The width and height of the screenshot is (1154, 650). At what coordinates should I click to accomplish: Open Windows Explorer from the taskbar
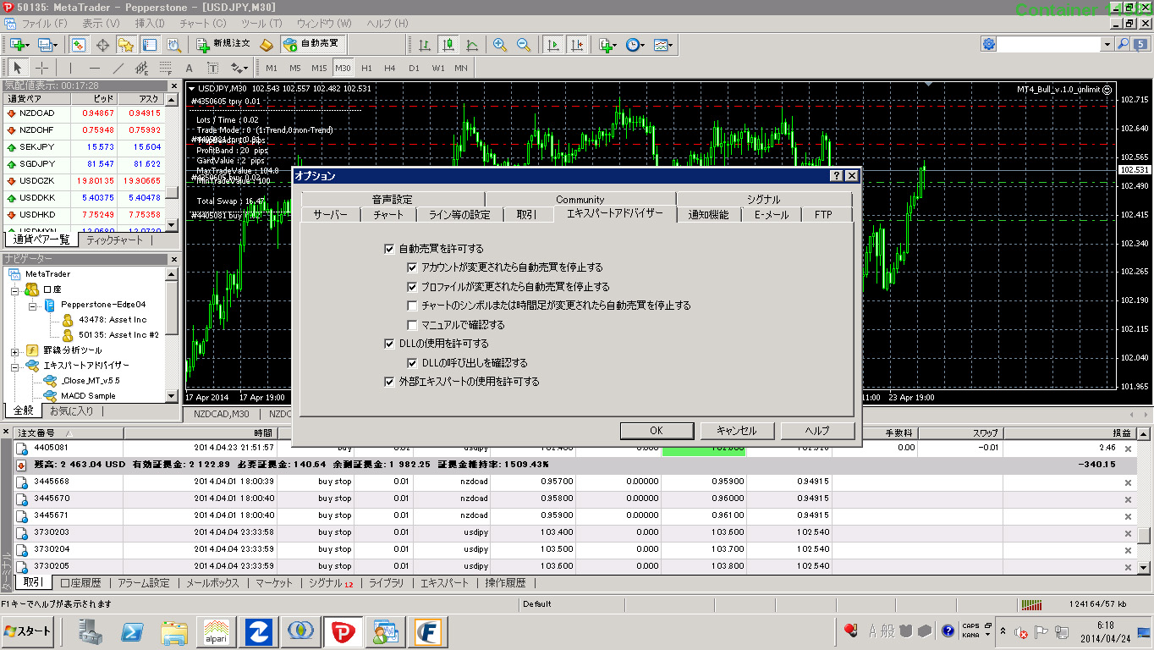(174, 631)
